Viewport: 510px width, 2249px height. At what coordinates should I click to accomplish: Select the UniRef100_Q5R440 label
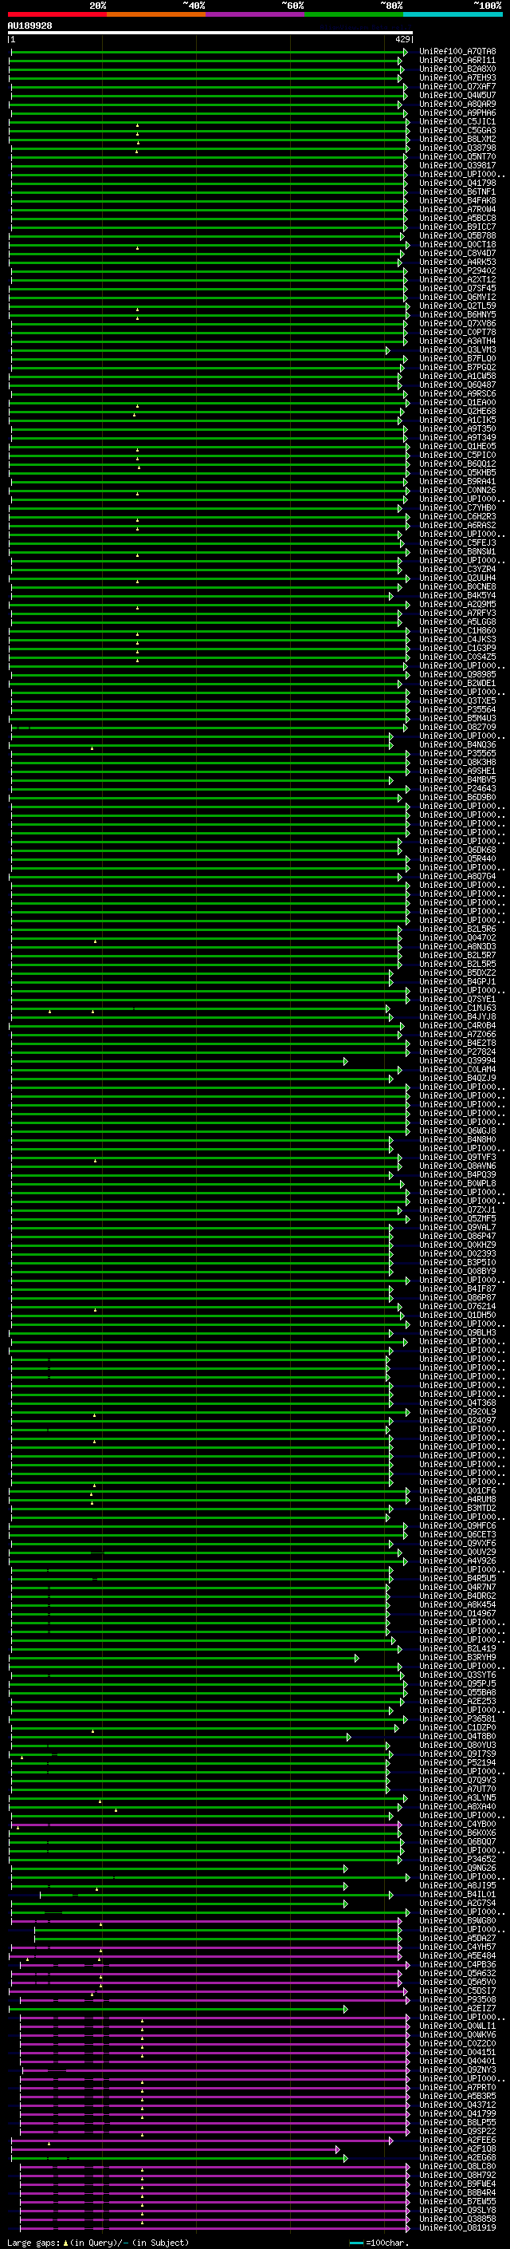457,859
